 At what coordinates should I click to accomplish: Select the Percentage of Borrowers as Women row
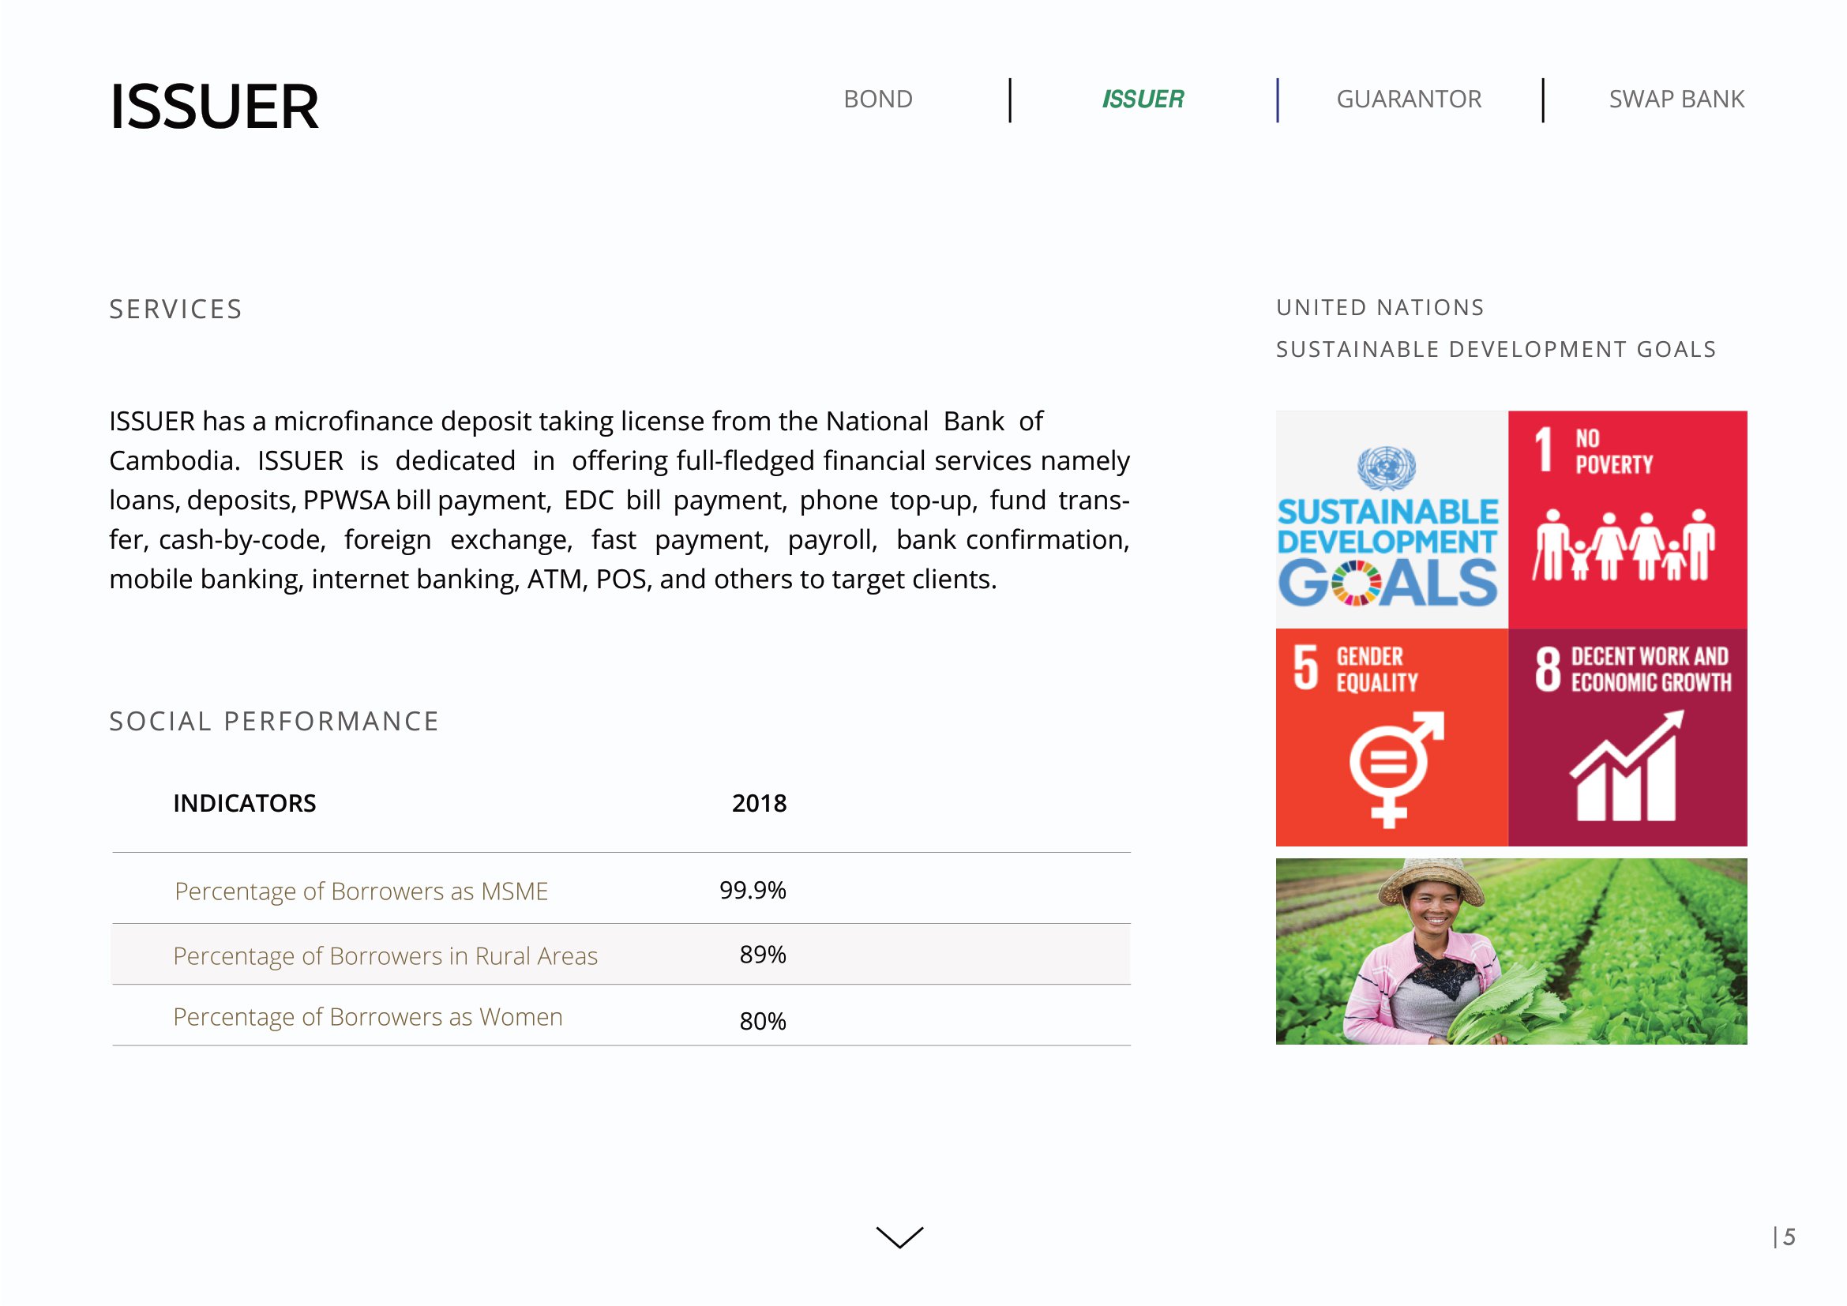tap(368, 1017)
